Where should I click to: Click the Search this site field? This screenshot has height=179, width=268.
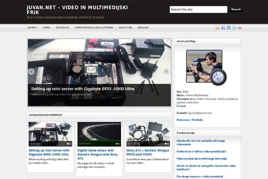(198, 9)
